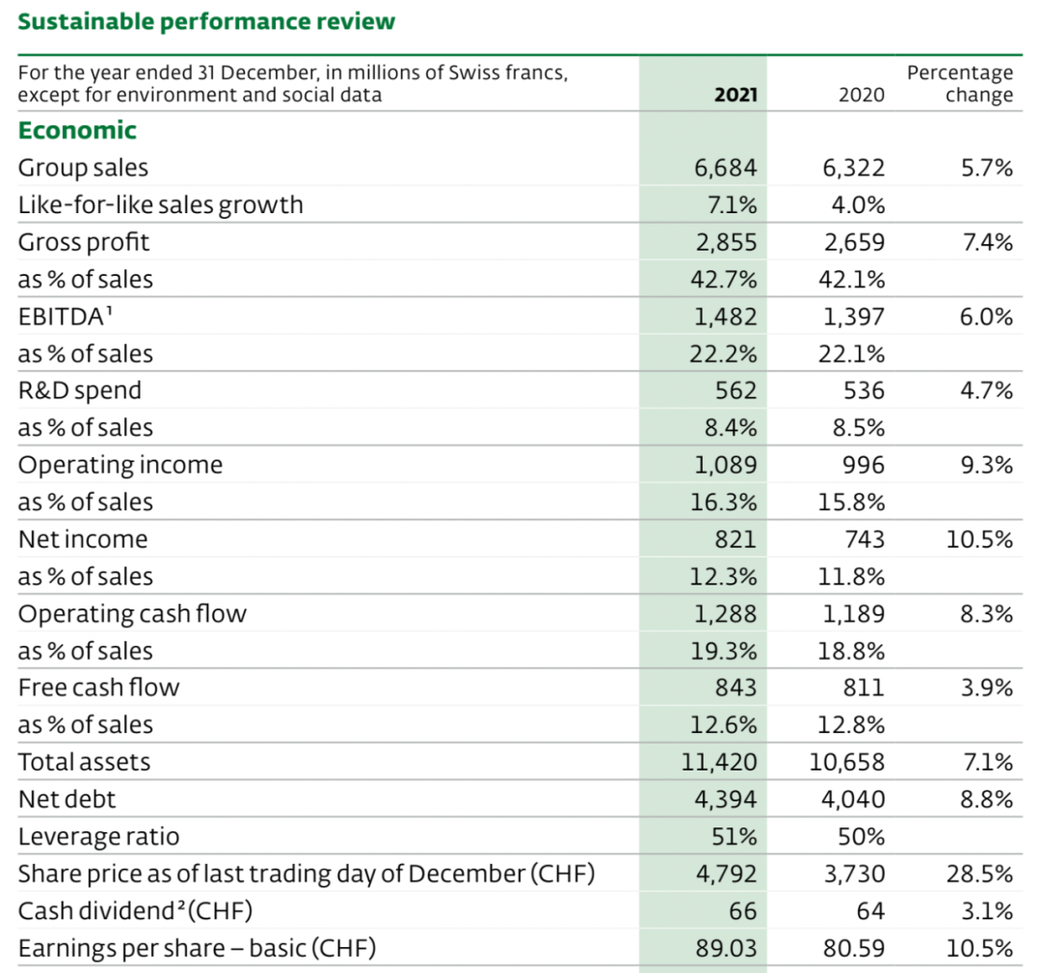Select the Free cash flow 2021 value 843
The width and height of the screenshot is (1041, 973).
(x=735, y=688)
